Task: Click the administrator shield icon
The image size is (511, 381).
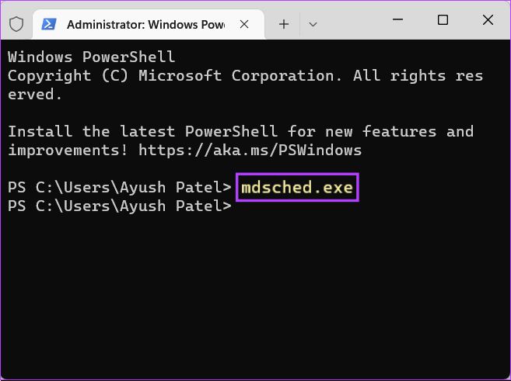Action: click(16, 24)
